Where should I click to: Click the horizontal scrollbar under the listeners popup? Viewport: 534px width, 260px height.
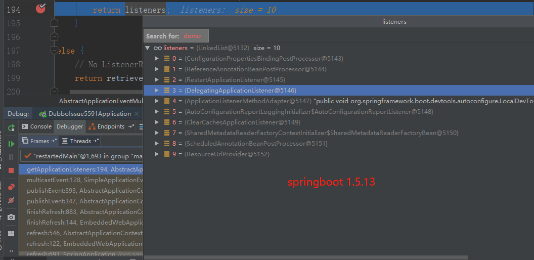click(x=306, y=257)
